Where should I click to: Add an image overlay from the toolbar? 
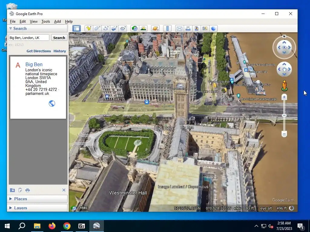pos(114,28)
